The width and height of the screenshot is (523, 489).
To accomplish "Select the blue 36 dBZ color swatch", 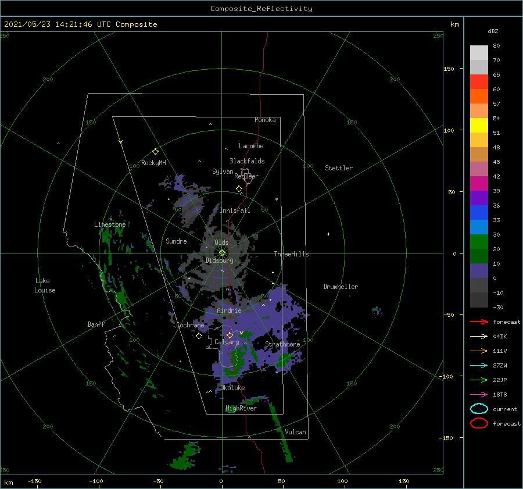I will click(479, 213).
